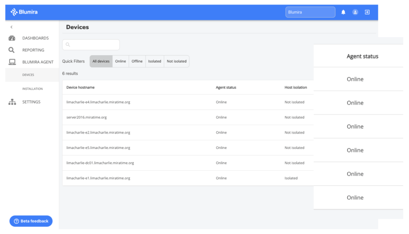Open the Installation page
409x234 pixels.
[32, 88]
